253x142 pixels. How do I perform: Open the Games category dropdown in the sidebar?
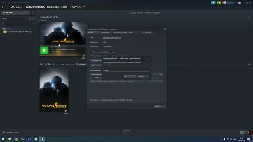[x=26, y=19]
